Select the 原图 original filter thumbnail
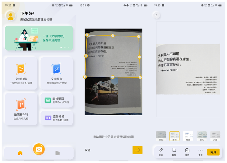This screenshot has height=163, width=227. pos(161,136)
